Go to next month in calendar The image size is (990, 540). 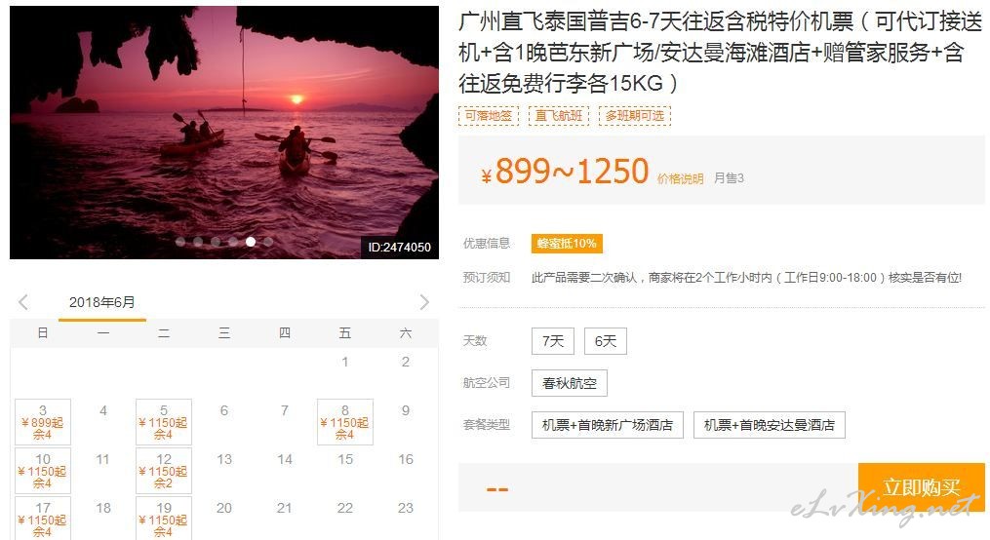pyautogui.click(x=424, y=302)
